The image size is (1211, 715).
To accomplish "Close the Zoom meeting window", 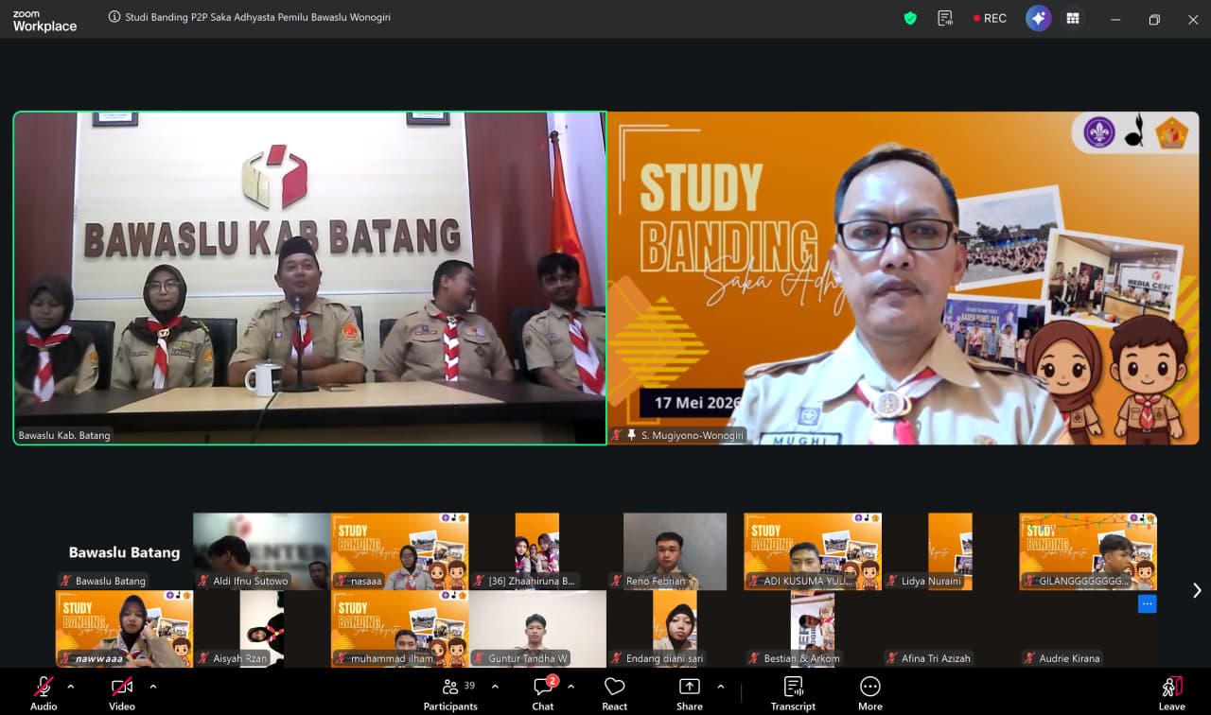I will [x=1193, y=19].
